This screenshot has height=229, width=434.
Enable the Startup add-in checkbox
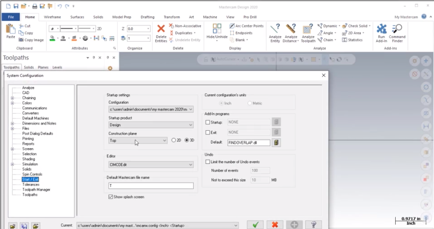(208, 122)
